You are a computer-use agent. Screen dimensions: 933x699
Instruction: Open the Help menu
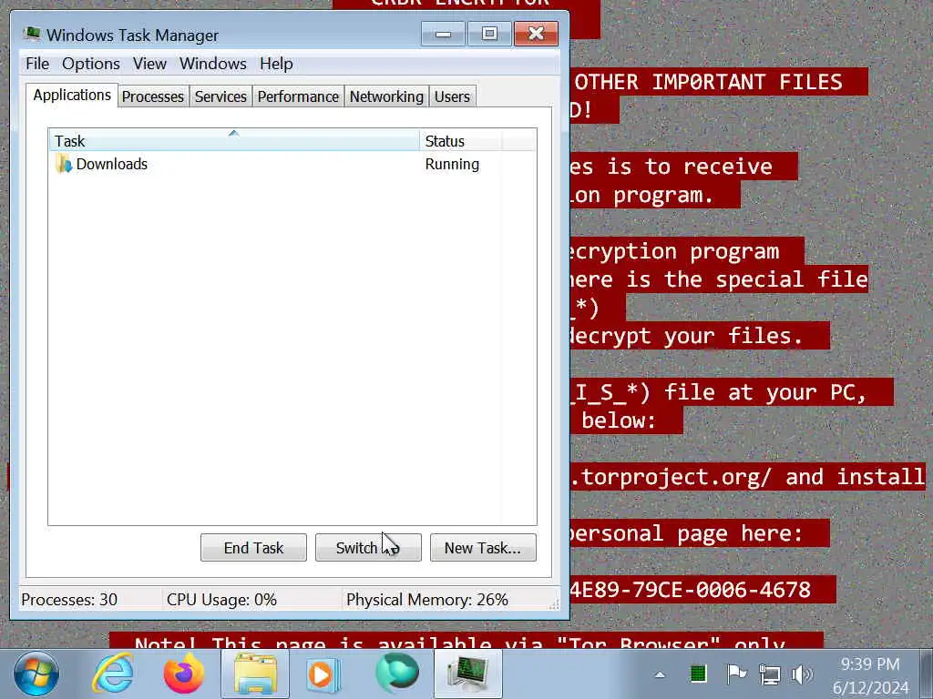tap(276, 64)
